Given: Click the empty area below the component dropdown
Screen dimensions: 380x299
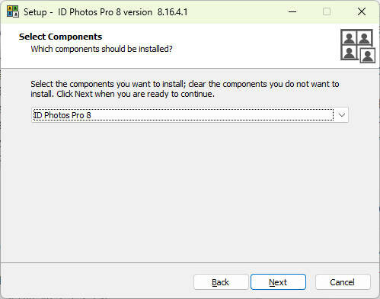Looking at the screenshot, I should pyautogui.click(x=190, y=191).
